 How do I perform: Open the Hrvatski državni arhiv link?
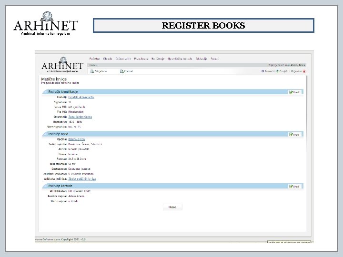tap(81, 97)
